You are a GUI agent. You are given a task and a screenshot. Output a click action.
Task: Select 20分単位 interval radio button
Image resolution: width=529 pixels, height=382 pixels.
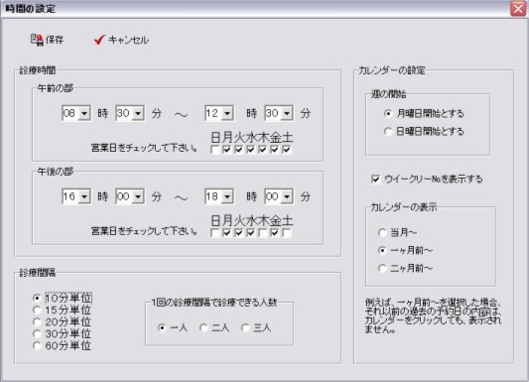pyautogui.click(x=37, y=322)
